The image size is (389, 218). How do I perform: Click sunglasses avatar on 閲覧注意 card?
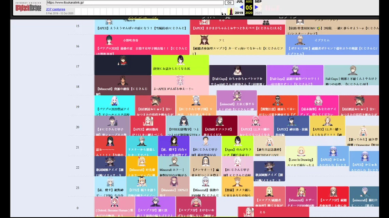tap(277, 101)
